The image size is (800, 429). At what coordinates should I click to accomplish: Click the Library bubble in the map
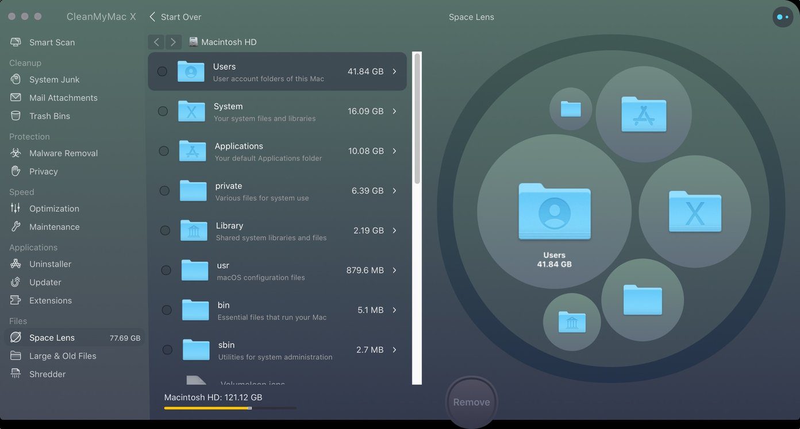click(572, 322)
